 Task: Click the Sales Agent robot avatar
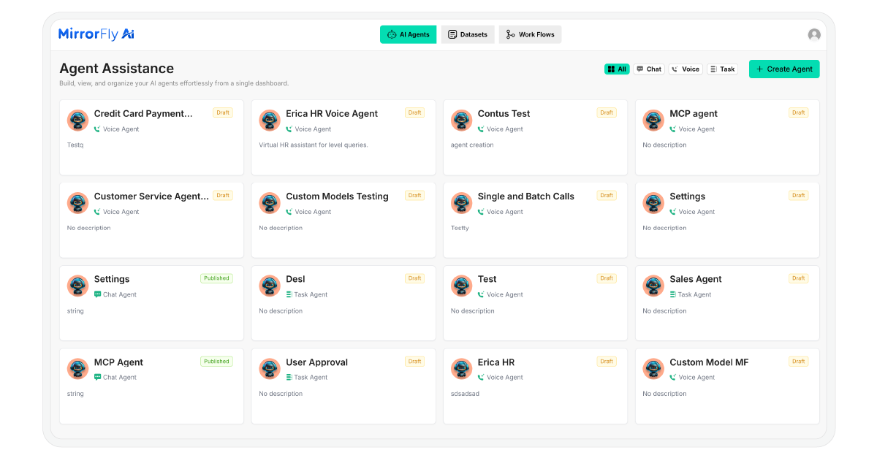coord(653,286)
